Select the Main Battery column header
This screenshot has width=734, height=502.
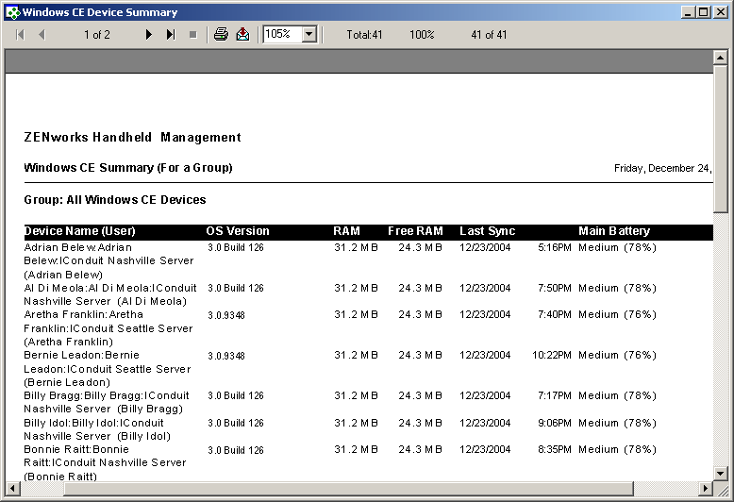pyautogui.click(x=614, y=231)
